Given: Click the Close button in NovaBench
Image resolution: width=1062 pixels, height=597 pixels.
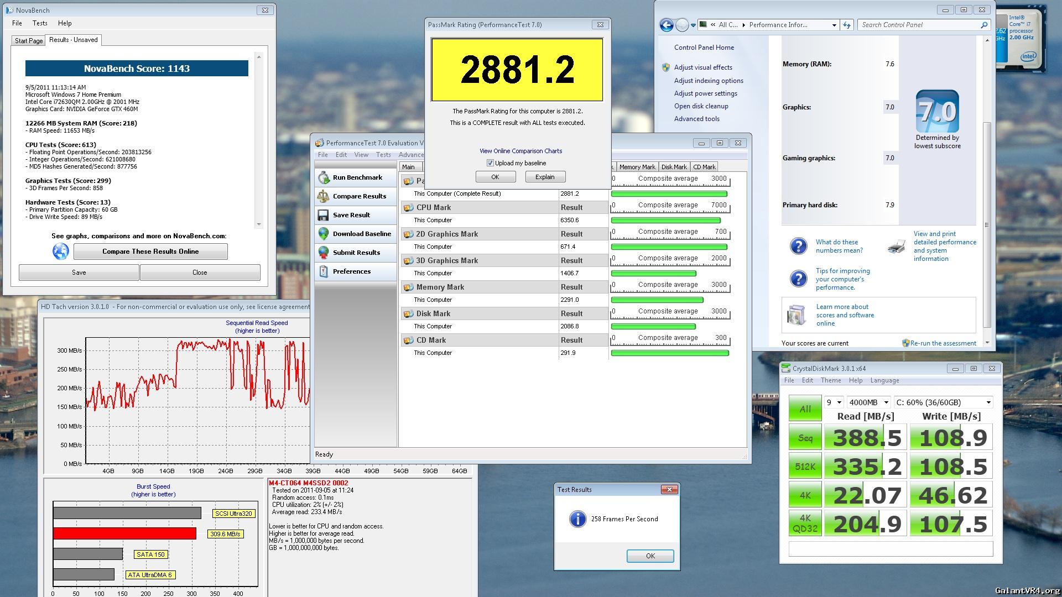Looking at the screenshot, I should (200, 273).
